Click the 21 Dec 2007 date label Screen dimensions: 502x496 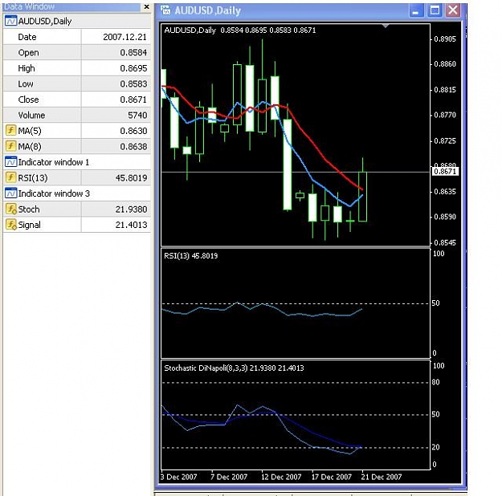[381, 477]
